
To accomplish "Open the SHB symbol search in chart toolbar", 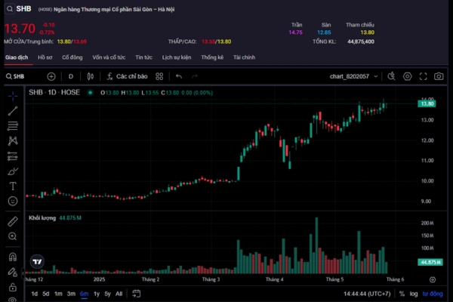I will pyautogui.click(x=15, y=76).
